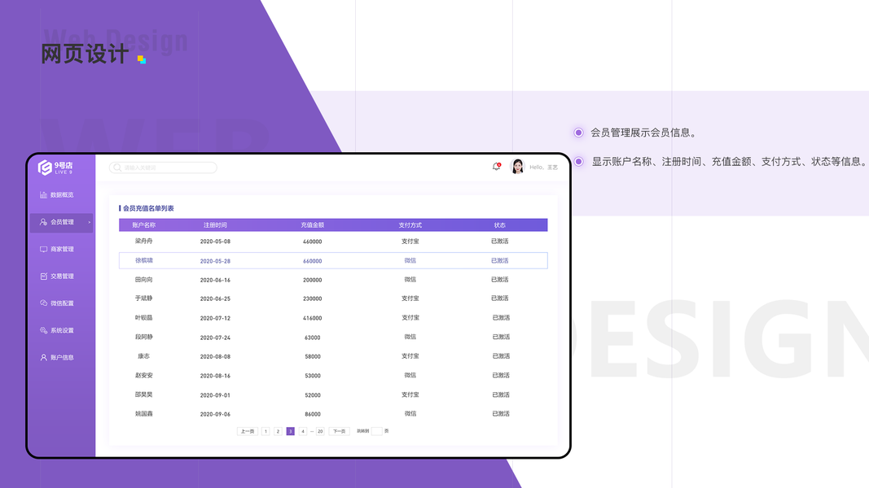This screenshot has width=869, height=488.
Task: Click the person icon beside 账户信息
Action: [x=43, y=357]
